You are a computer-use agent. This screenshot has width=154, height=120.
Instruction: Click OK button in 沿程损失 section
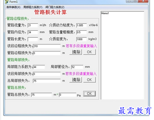click(89, 52)
